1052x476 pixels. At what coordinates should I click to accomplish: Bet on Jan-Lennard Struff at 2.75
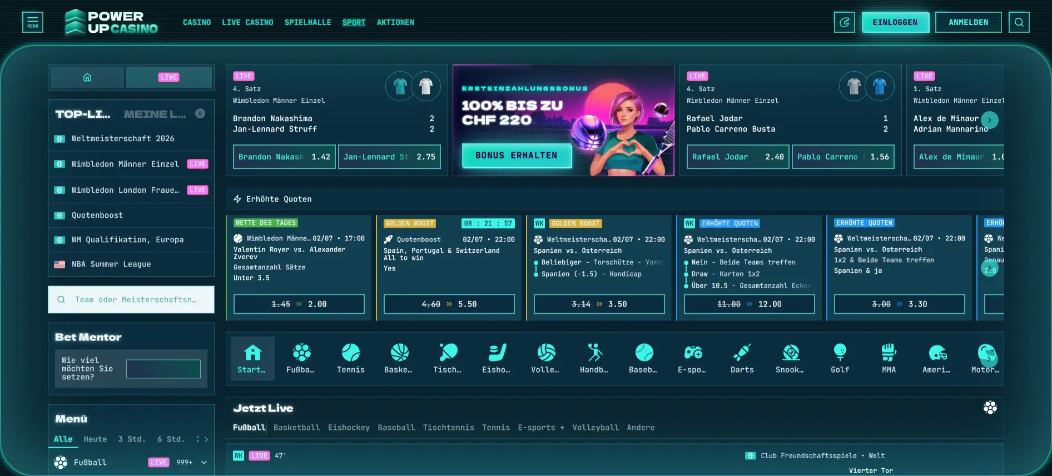389,157
